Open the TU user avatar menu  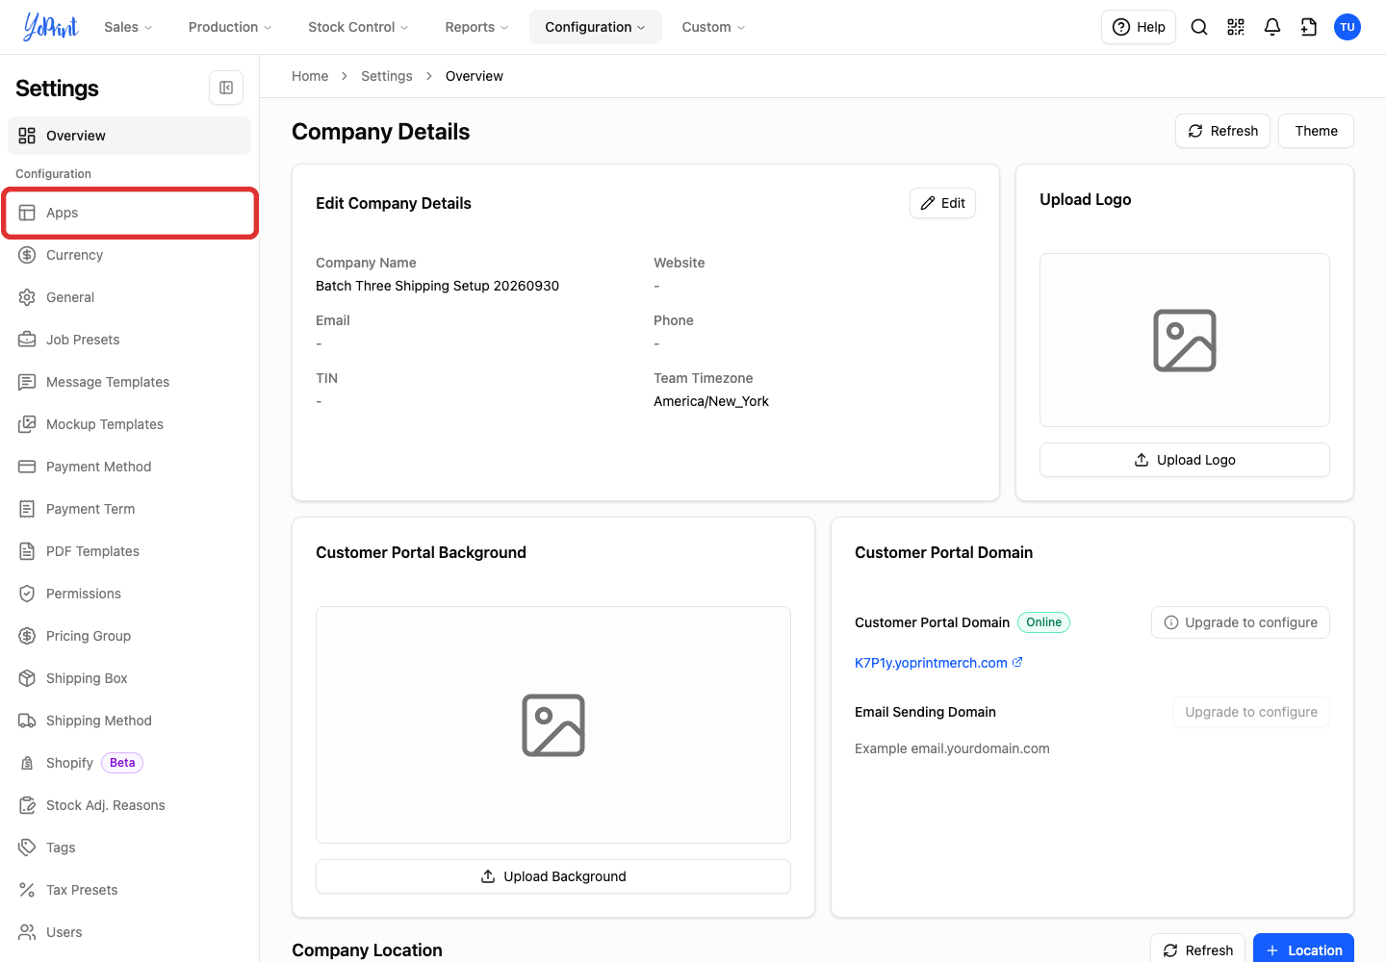tap(1347, 27)
